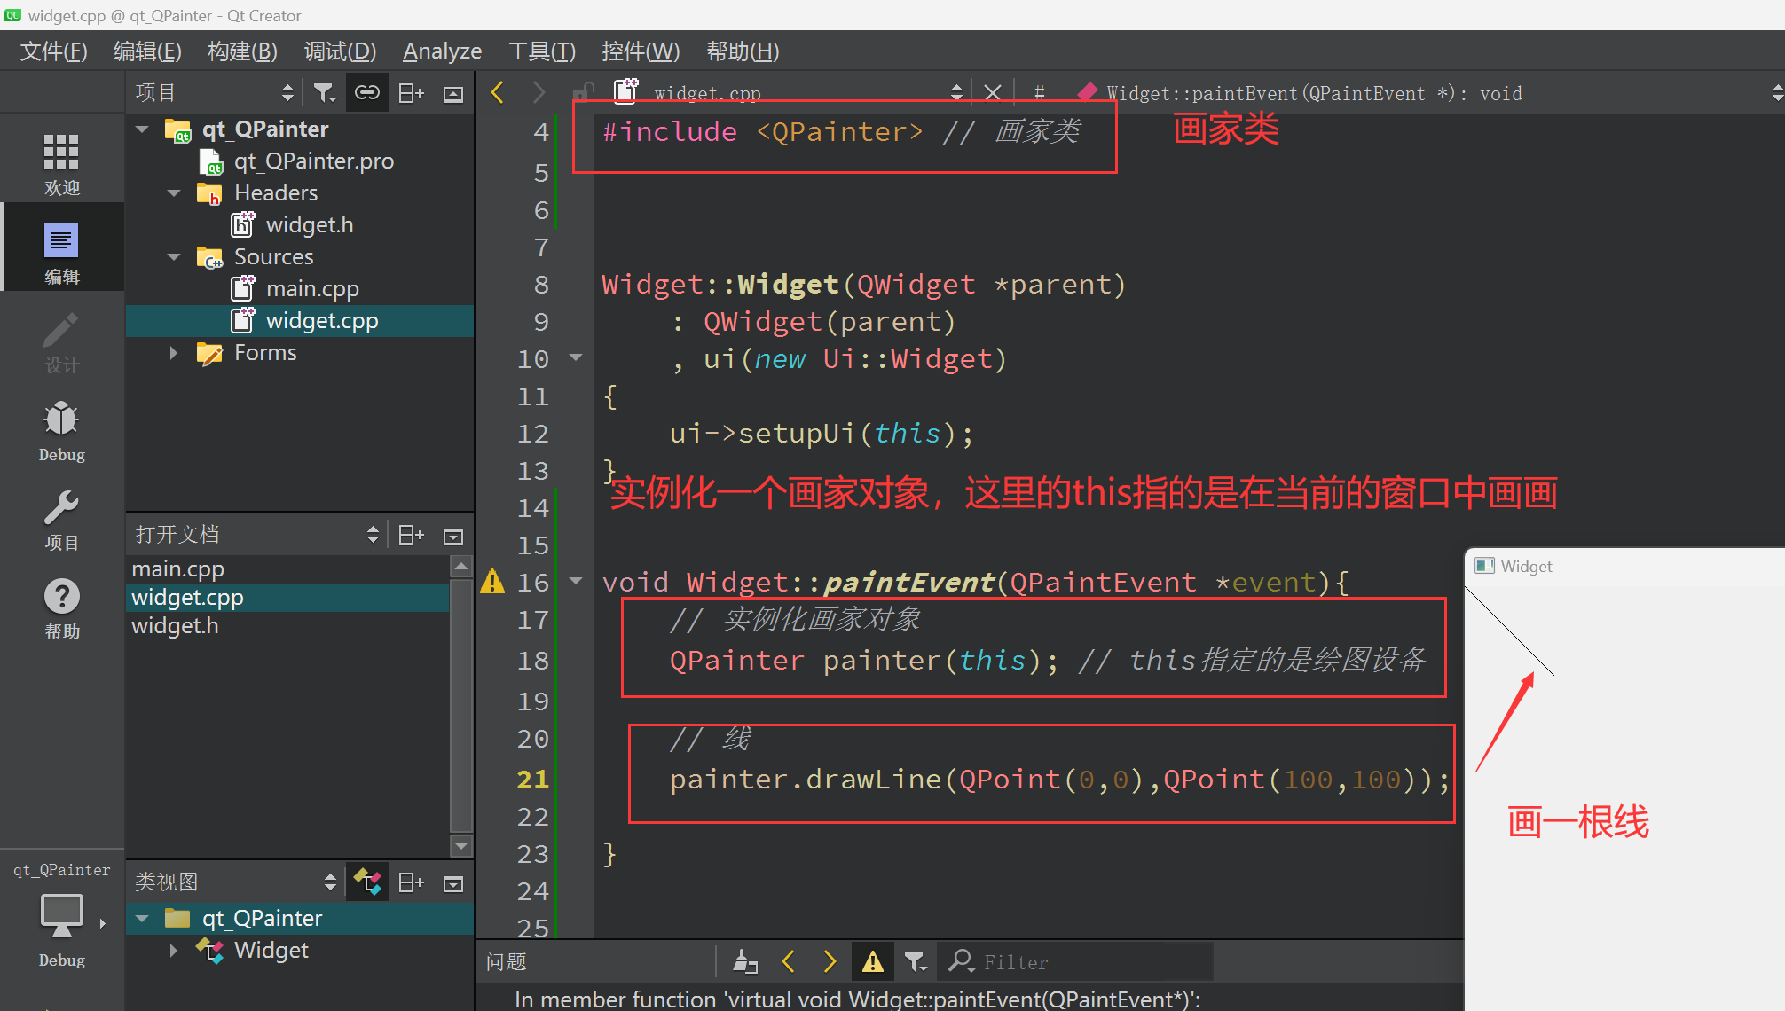Switch to Edit mode

(x=61, y=252)
